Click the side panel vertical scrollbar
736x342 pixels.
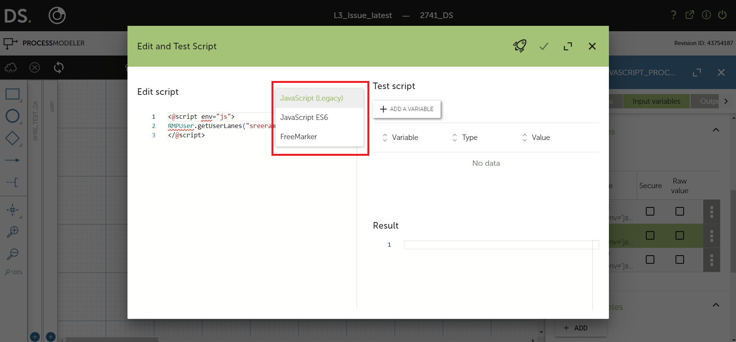[733, 231]
